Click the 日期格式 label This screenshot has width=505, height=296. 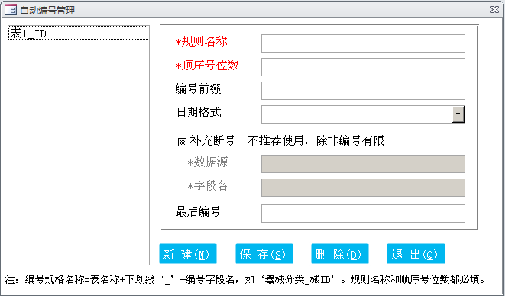tap(199, 113)
